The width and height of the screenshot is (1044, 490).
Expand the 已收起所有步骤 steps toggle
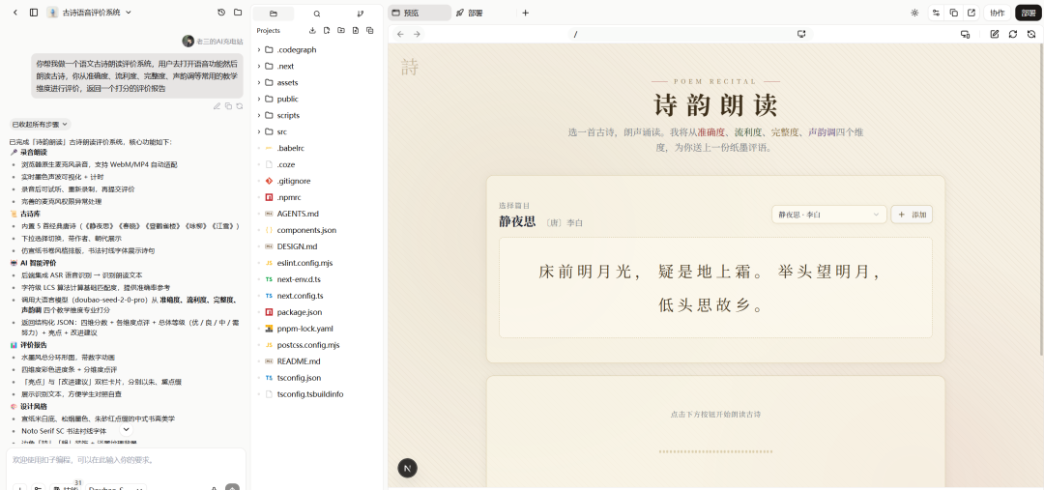click(40, 125)
